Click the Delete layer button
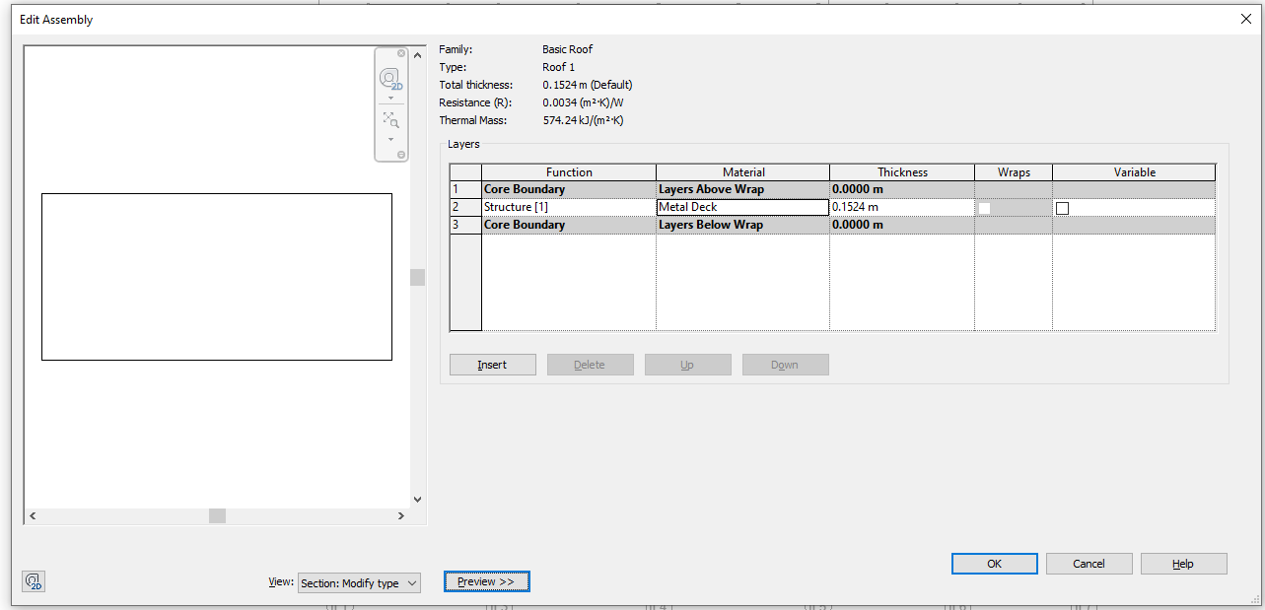The image size is (1265, 610). [x=590, y=365]
